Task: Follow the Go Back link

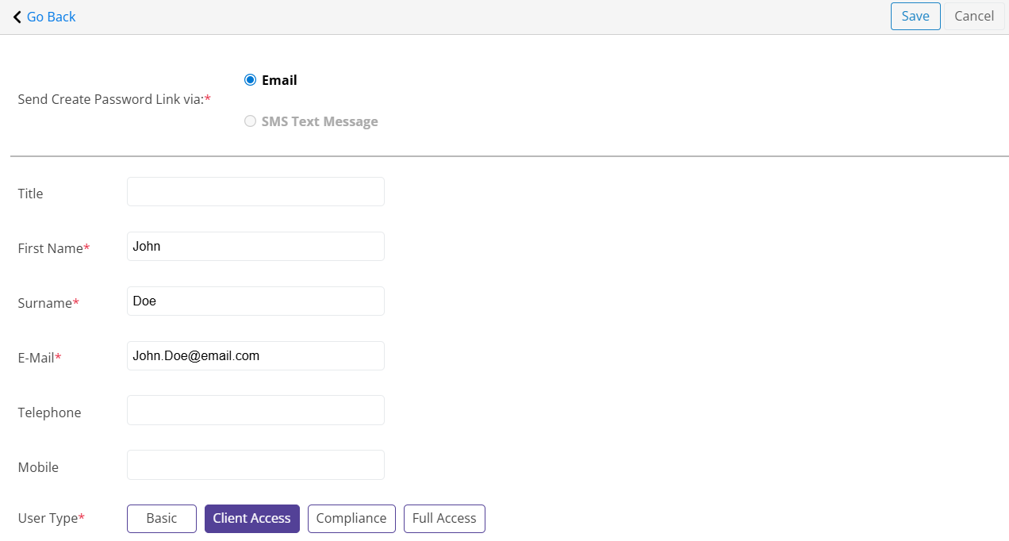Action: tap(52, 17)
